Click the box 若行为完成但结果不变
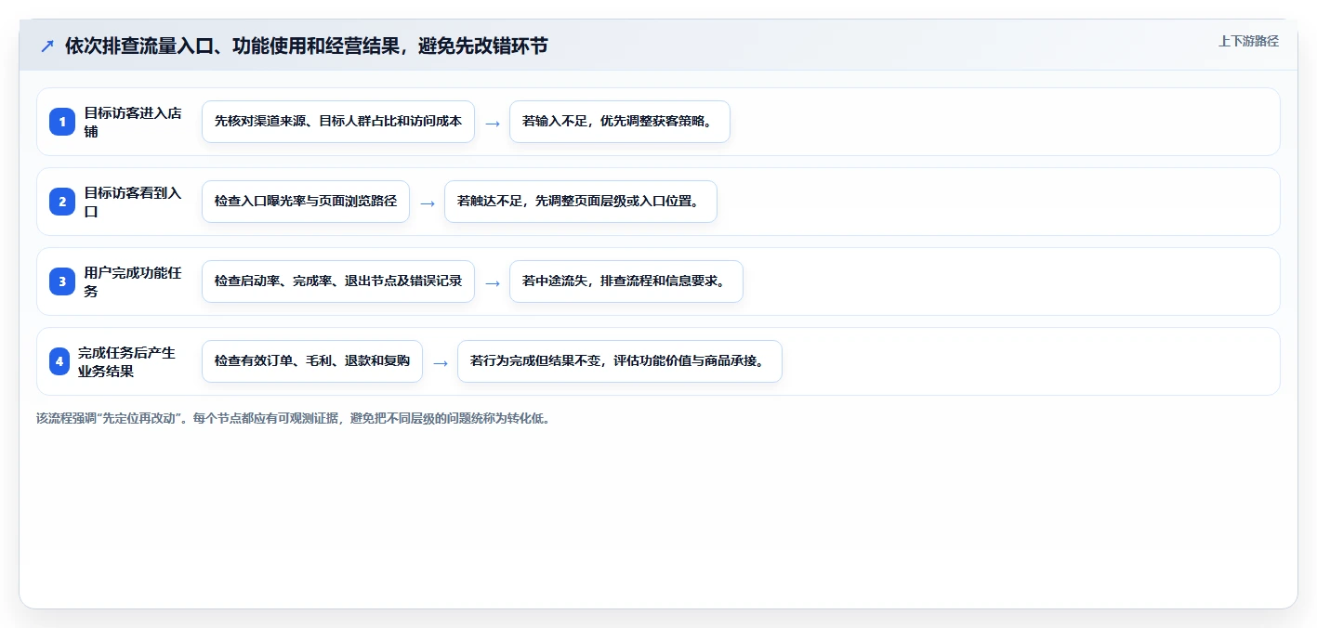The height and width of the screenshot is (628, 1317). pyautogui.click(x=620, y=361)
